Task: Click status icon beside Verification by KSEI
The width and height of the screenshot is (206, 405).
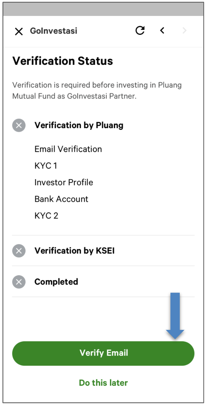Action: coord(19,251)
